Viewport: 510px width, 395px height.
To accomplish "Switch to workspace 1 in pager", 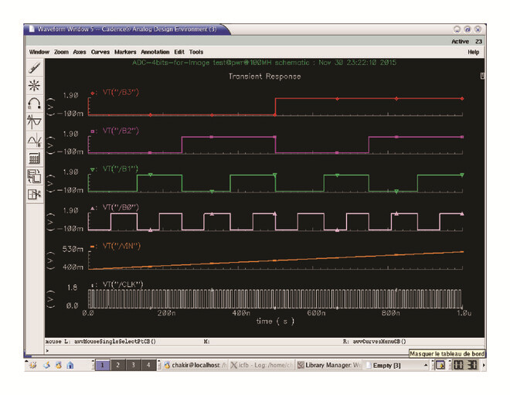I will 102,365.
